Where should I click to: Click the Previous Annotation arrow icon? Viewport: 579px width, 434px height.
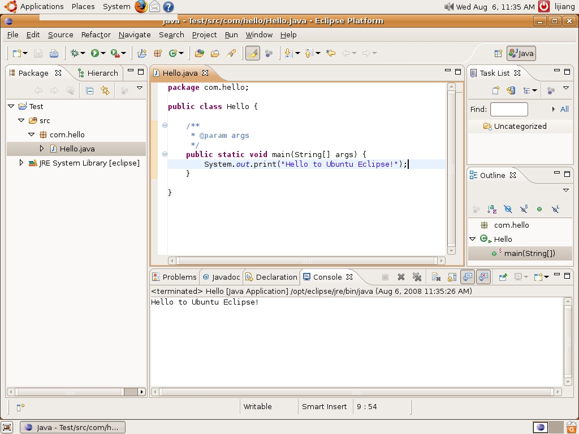click(x=309, y=54)
